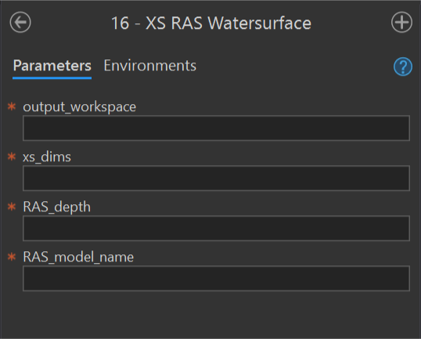The height and width of the screenshot is (339, 421).
Task: Activate the RAS_depth input box
Action: (216, 229)
